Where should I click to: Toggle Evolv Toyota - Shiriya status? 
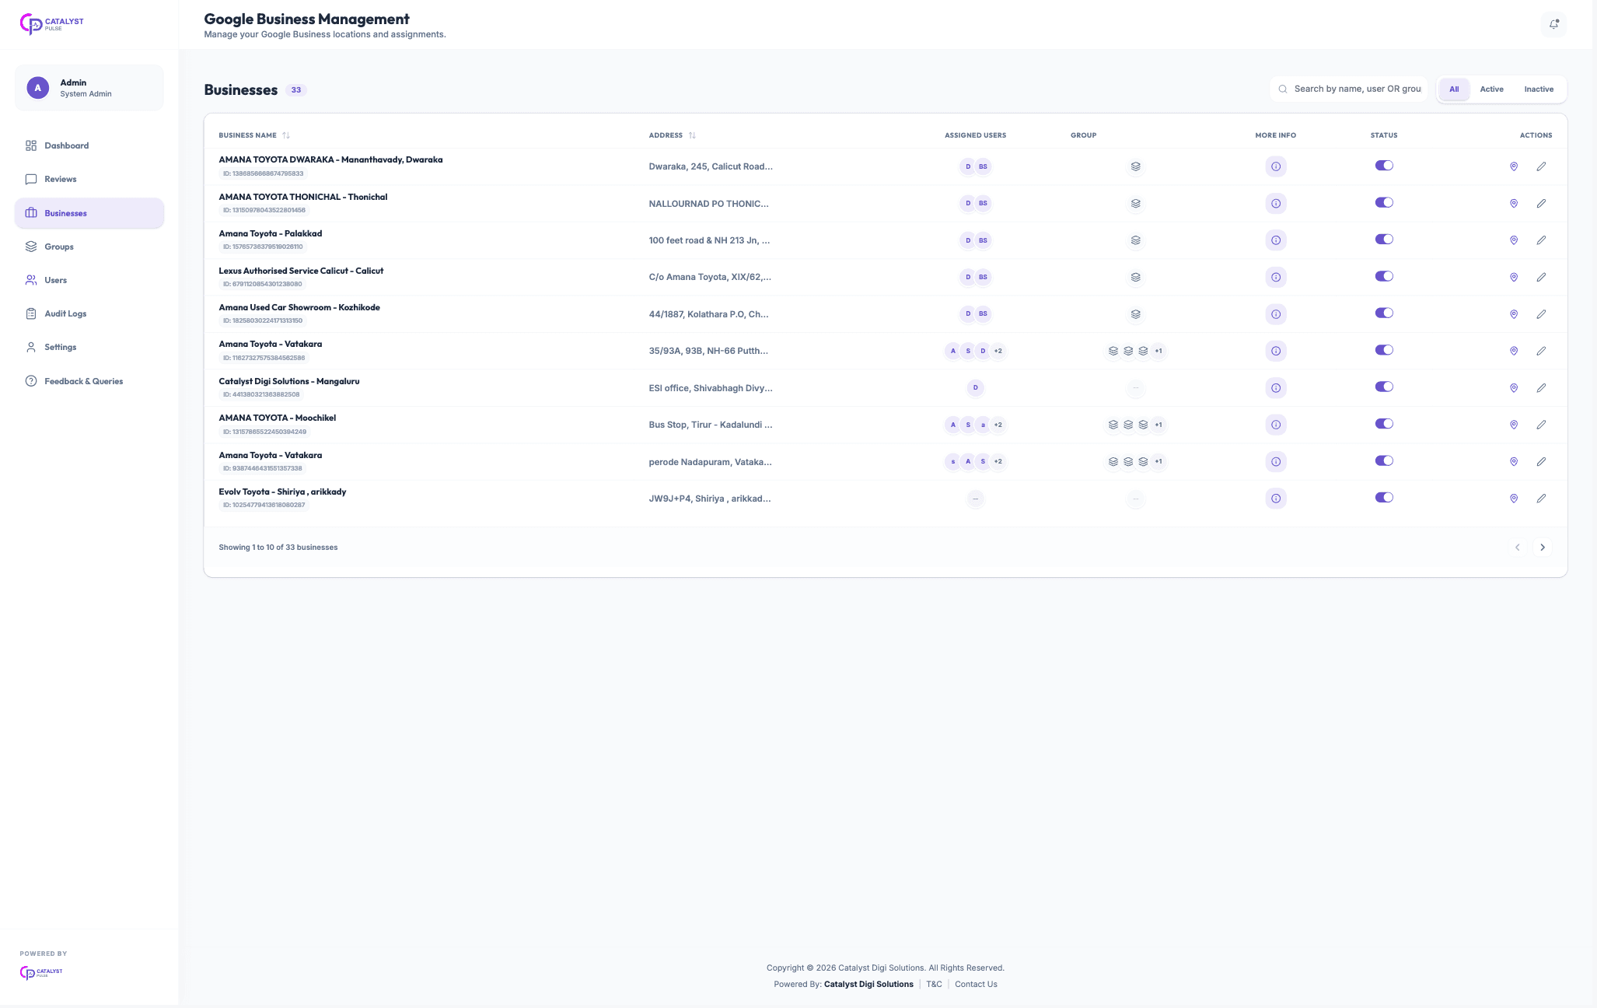tap(1384, 498)
